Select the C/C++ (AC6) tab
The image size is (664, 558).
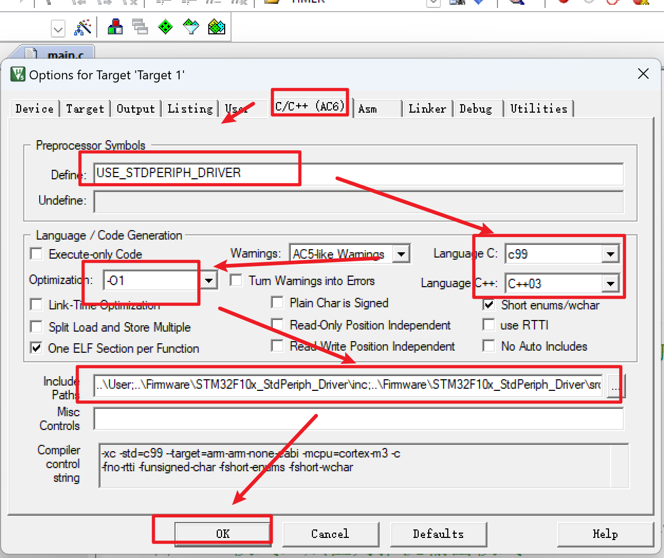coord(310,106)
